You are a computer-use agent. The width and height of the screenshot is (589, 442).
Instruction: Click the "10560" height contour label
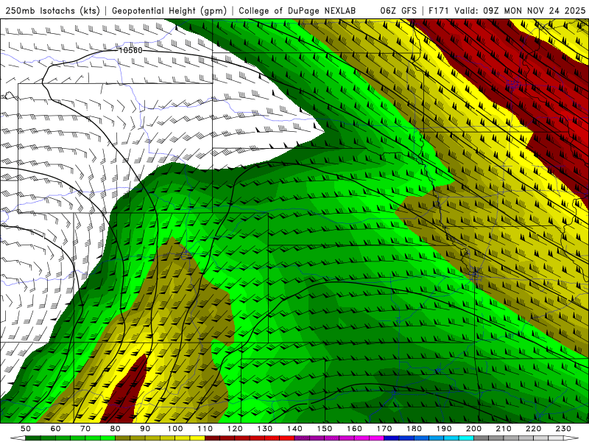[x=130, y=50]
